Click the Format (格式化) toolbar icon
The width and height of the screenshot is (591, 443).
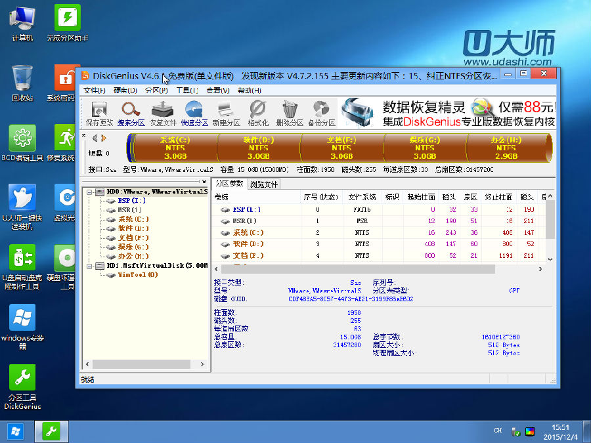[258, 114]
